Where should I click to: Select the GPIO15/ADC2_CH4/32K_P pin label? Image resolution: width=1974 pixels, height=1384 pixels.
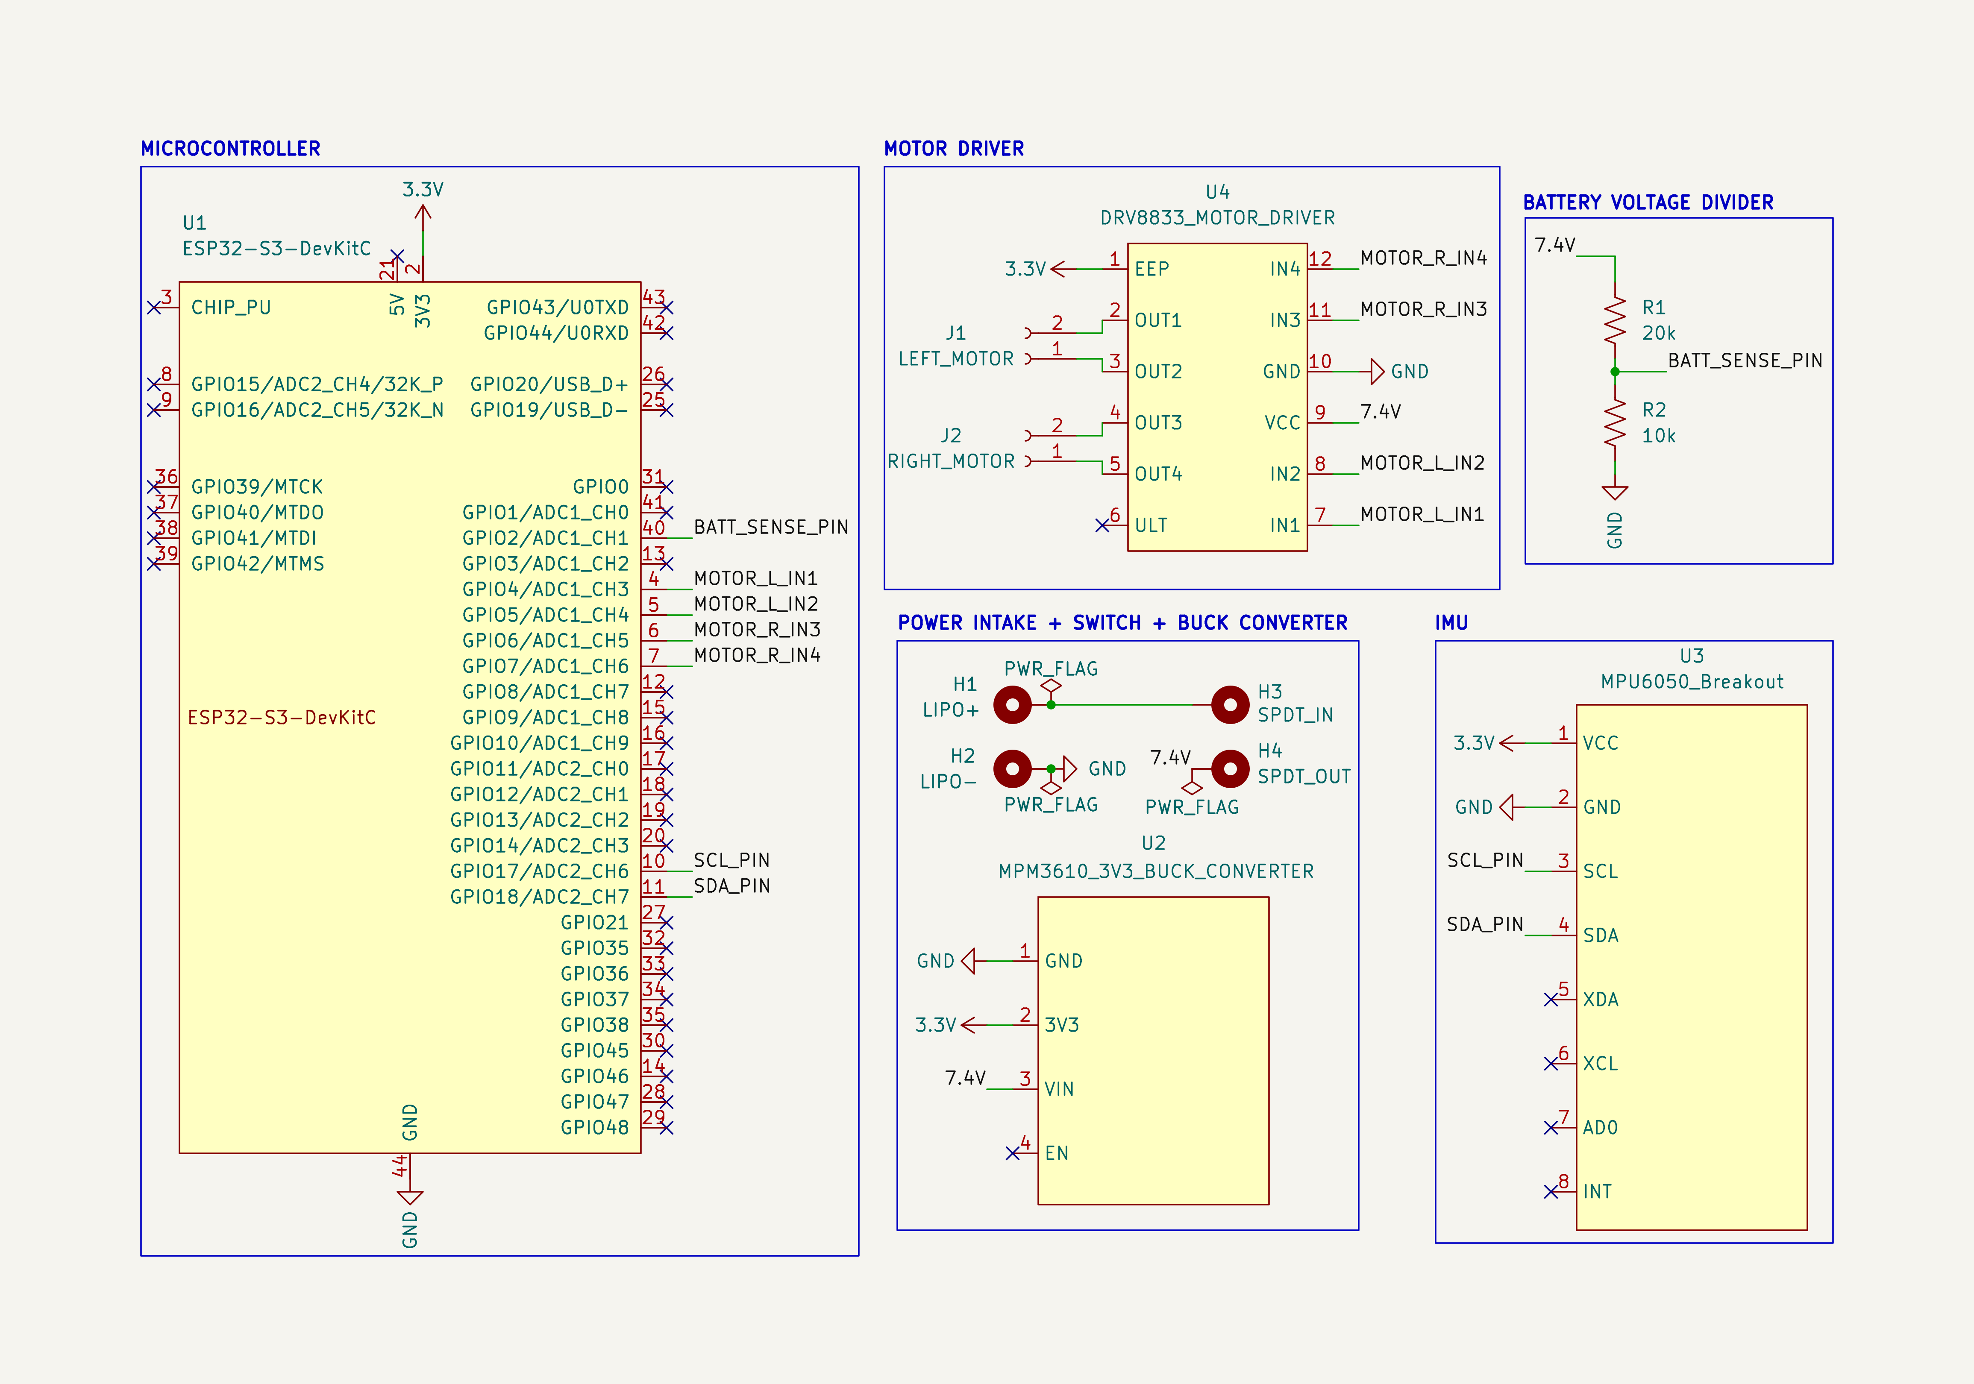click(x=316, y=384)
